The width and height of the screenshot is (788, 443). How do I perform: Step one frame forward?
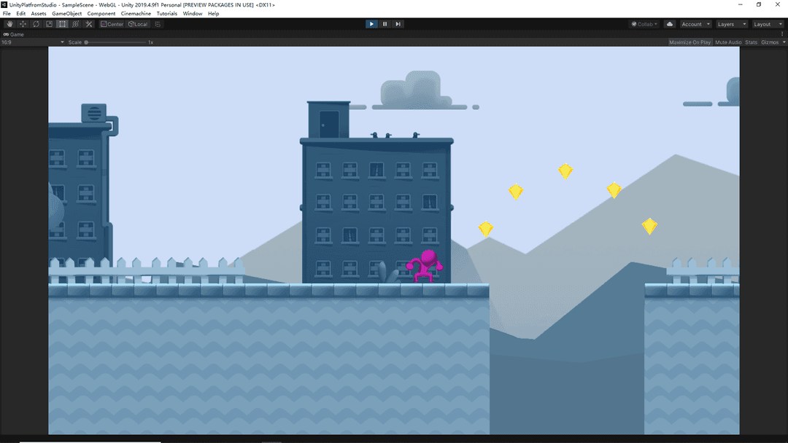[x=398, y=24]
